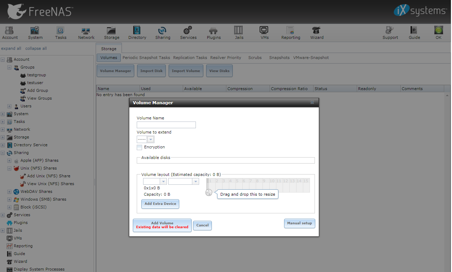Expand the Apple (AFP) Shares node
This screenshot has width=452, height=272.
(10, 160)
